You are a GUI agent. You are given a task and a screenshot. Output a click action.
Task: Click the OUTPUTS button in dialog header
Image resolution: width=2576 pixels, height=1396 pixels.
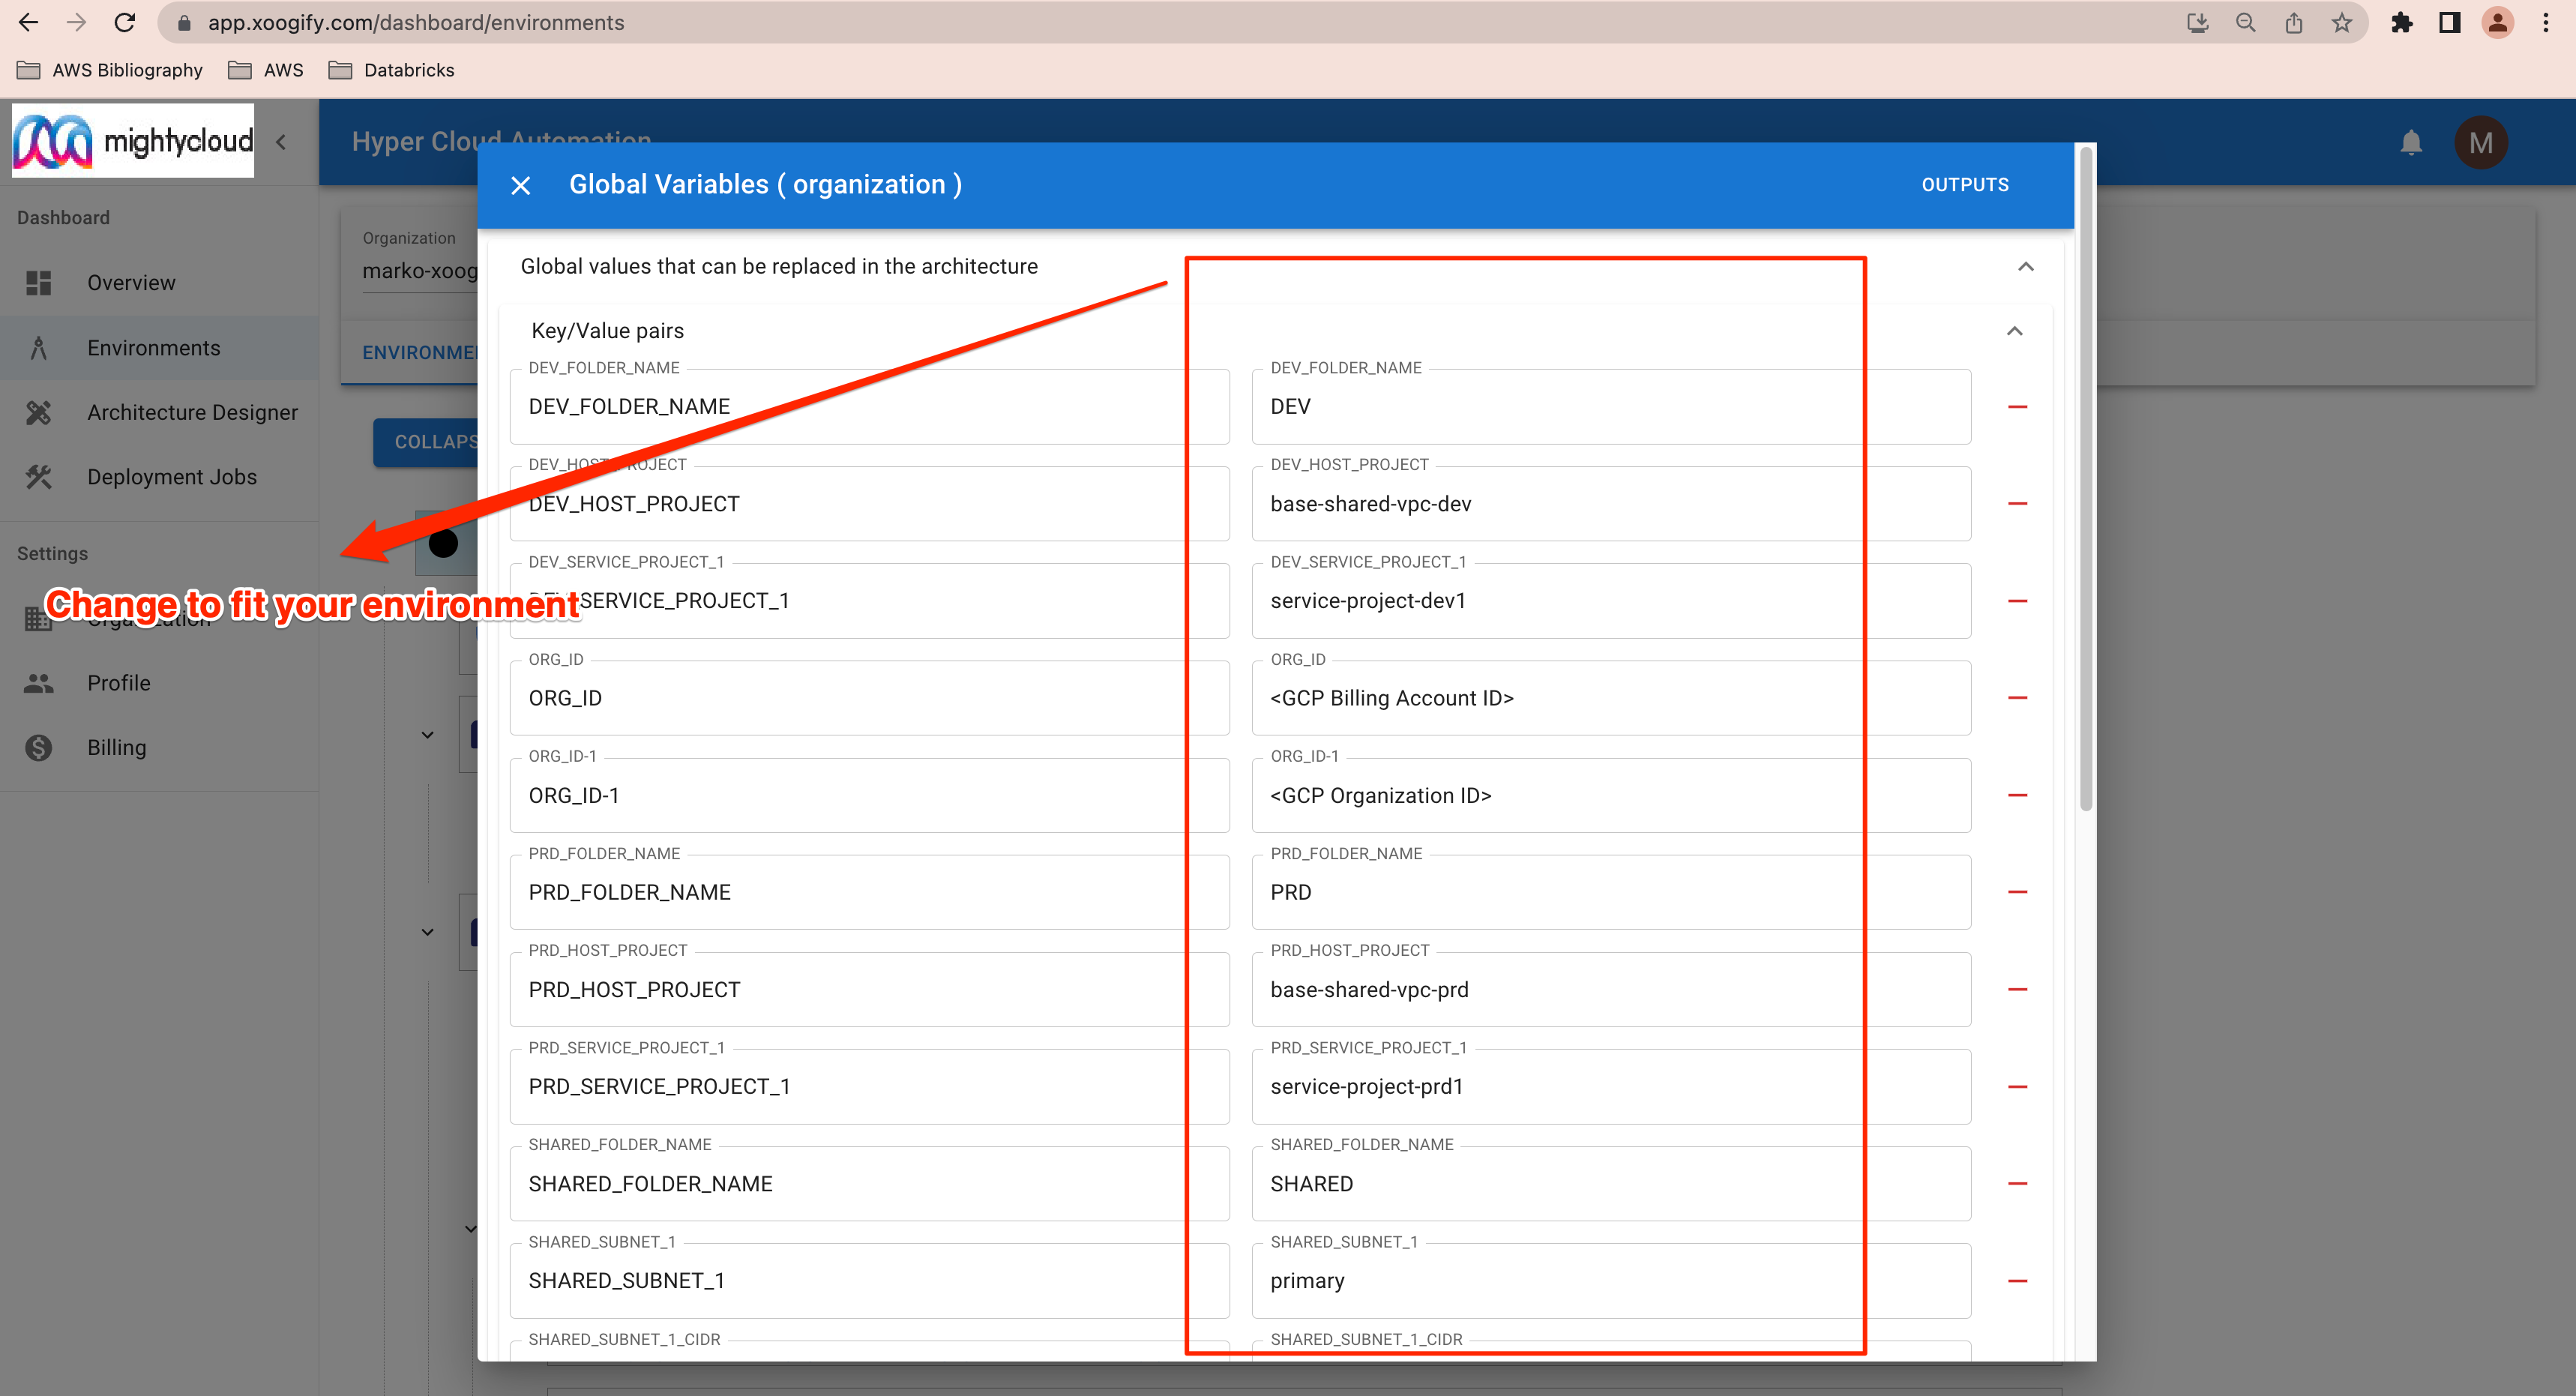click(1964, 185)
